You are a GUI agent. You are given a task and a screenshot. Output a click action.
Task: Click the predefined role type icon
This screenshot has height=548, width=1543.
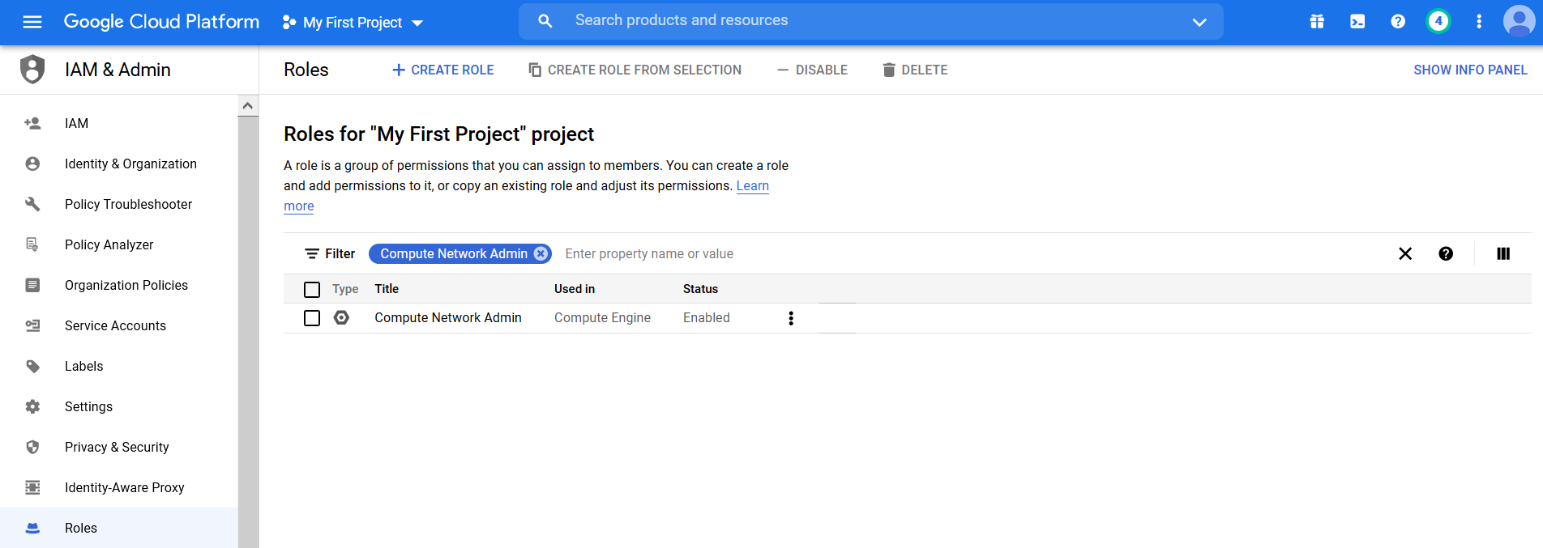pos(341,317)
